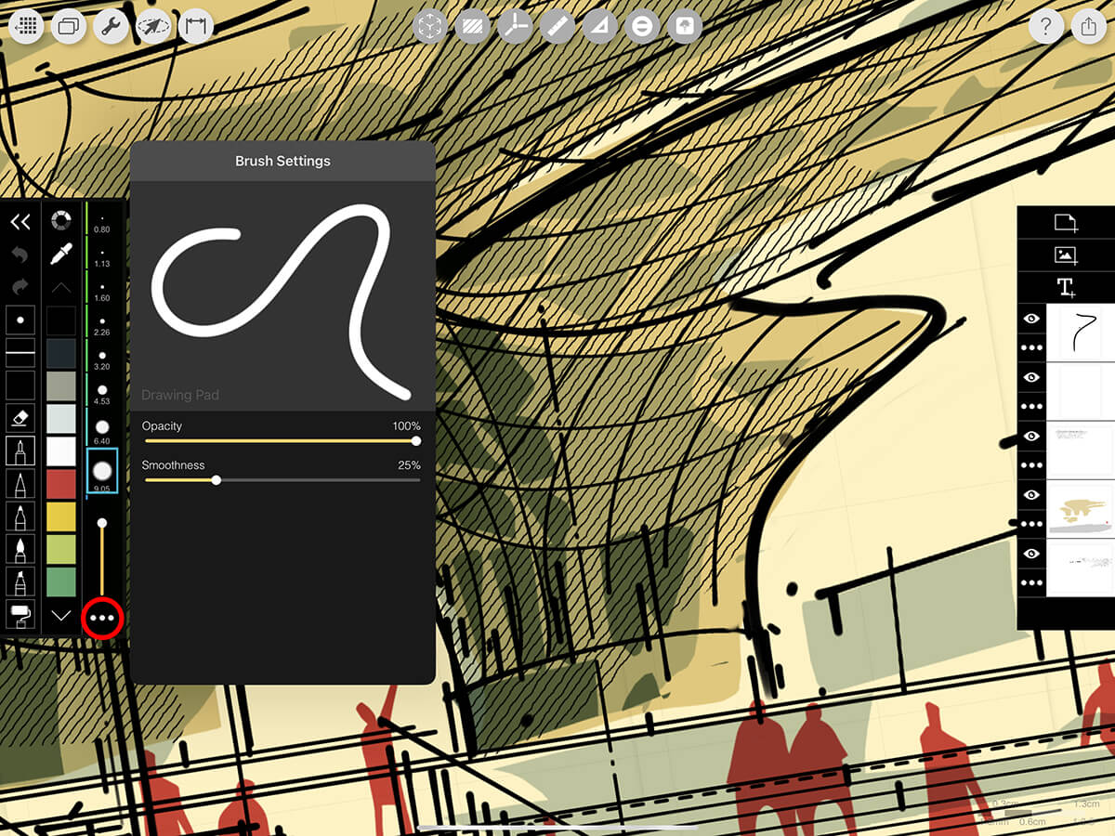Tap the share export button
1115x836 pixels.
click(1088, 27)
